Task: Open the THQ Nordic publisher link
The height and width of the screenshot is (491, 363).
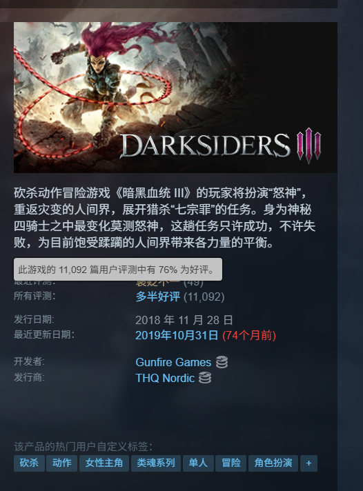Action: click(165, 378)
